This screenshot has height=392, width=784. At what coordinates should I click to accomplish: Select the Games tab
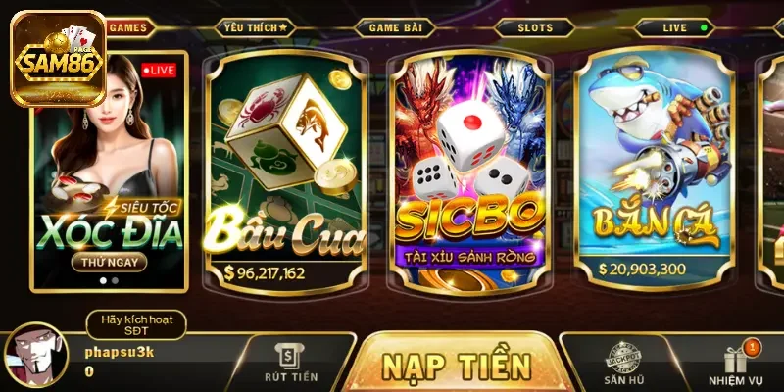pos(130,28)
